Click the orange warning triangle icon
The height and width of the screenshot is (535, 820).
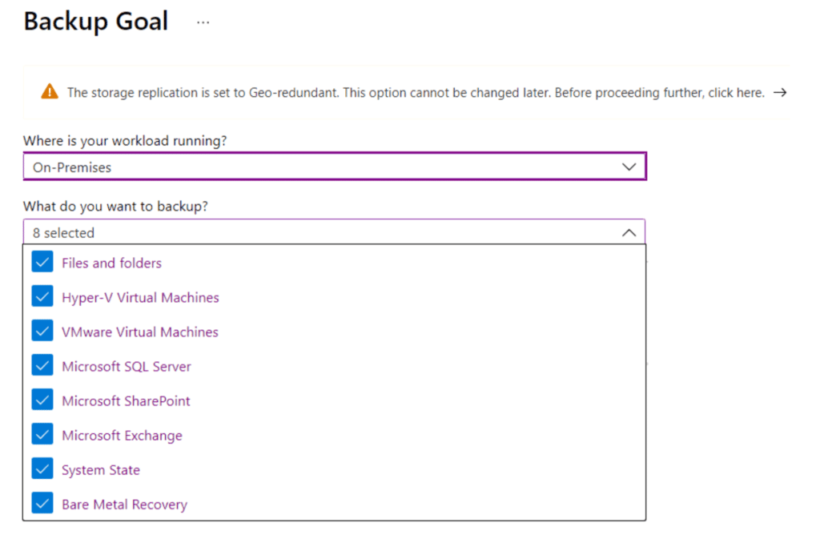point(50,92)
